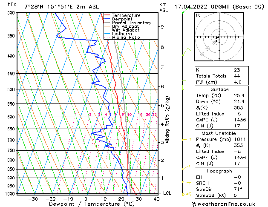This screenshot has width=268, height=207.
Task: Click the 'hPa' axis unit label
Action: pos(12,4)
